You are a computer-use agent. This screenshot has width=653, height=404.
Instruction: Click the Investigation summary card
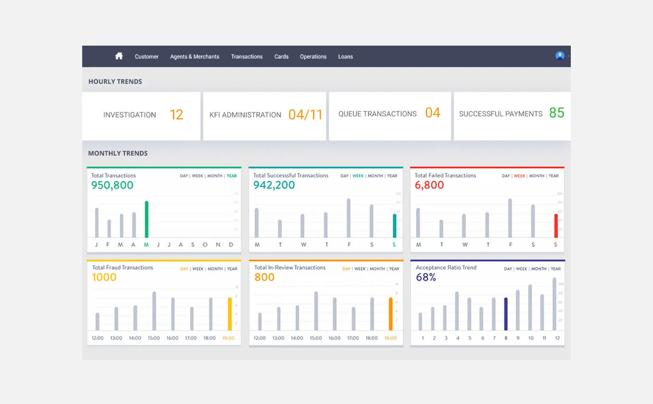click(x=141, y=115)
